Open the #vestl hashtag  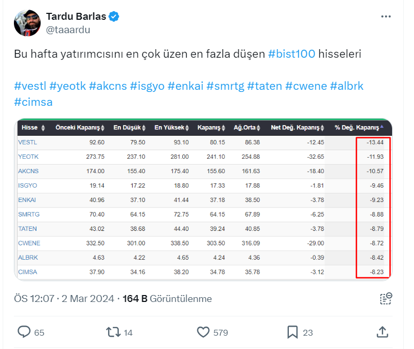[x=30, y=86]
